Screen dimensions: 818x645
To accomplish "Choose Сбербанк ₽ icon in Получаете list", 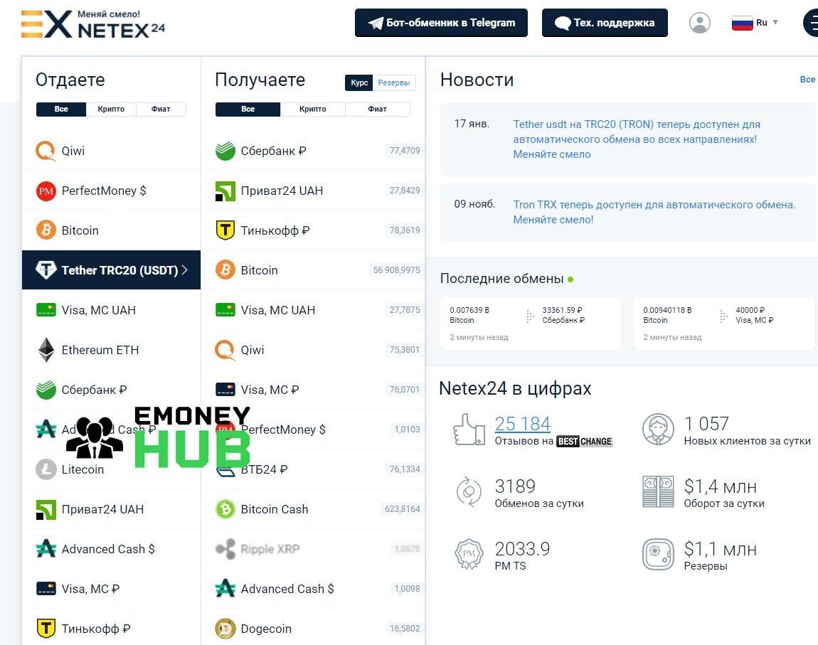I will pos(225,151).
